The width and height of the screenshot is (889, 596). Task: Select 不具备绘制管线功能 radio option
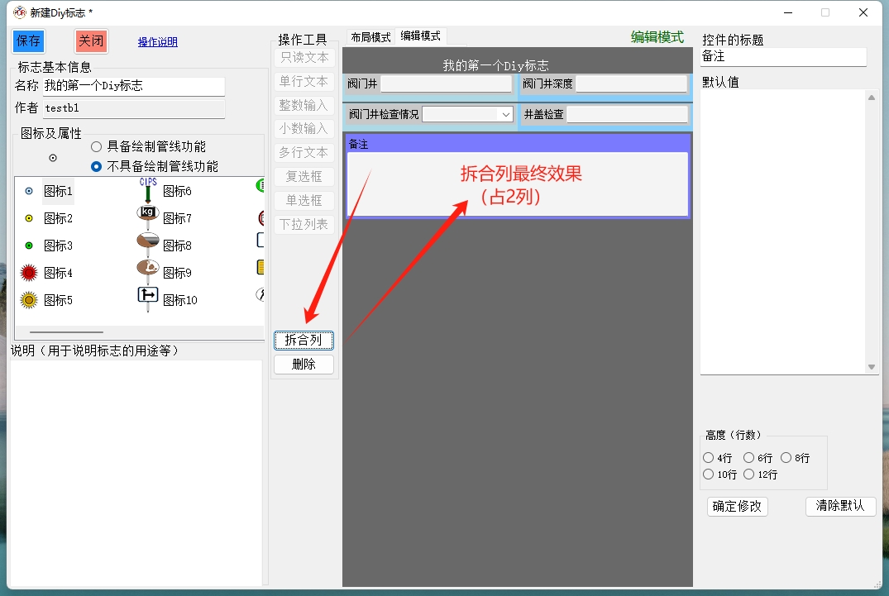97,166
